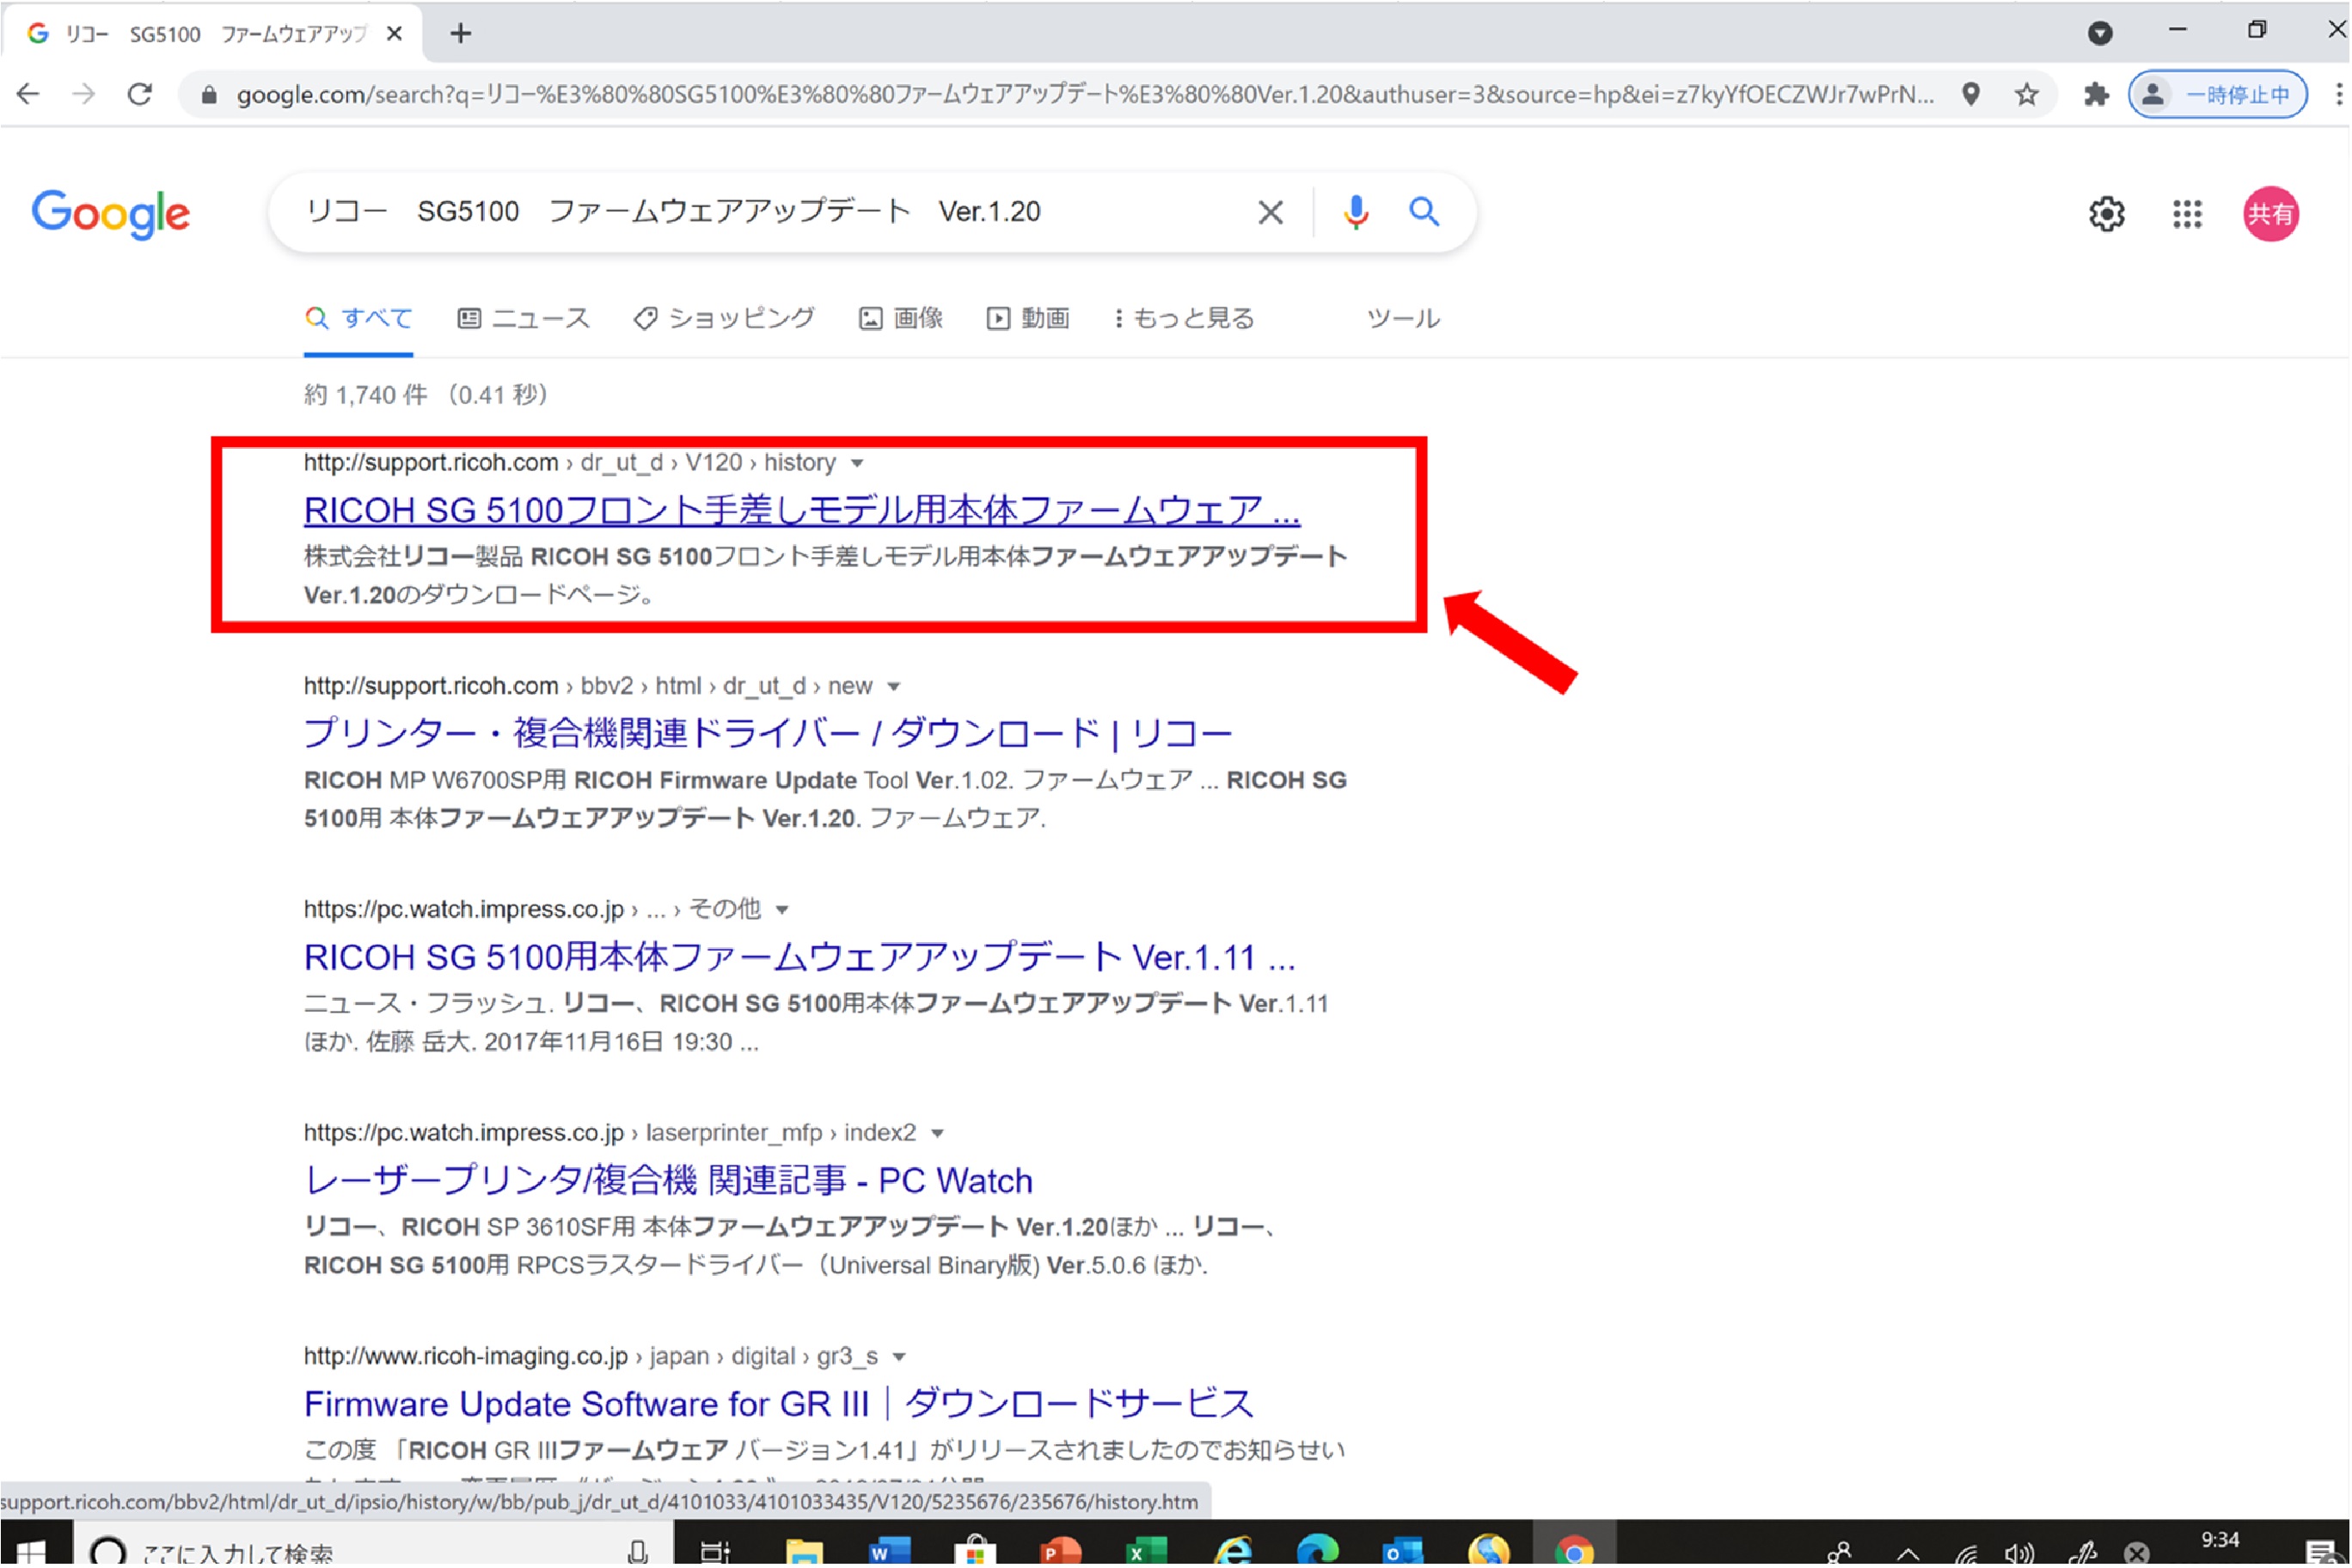The width and height of the screenshot is (2352, 1568).
Task: Click the result count text 約 1,740 件
Action: coord(365,395)
